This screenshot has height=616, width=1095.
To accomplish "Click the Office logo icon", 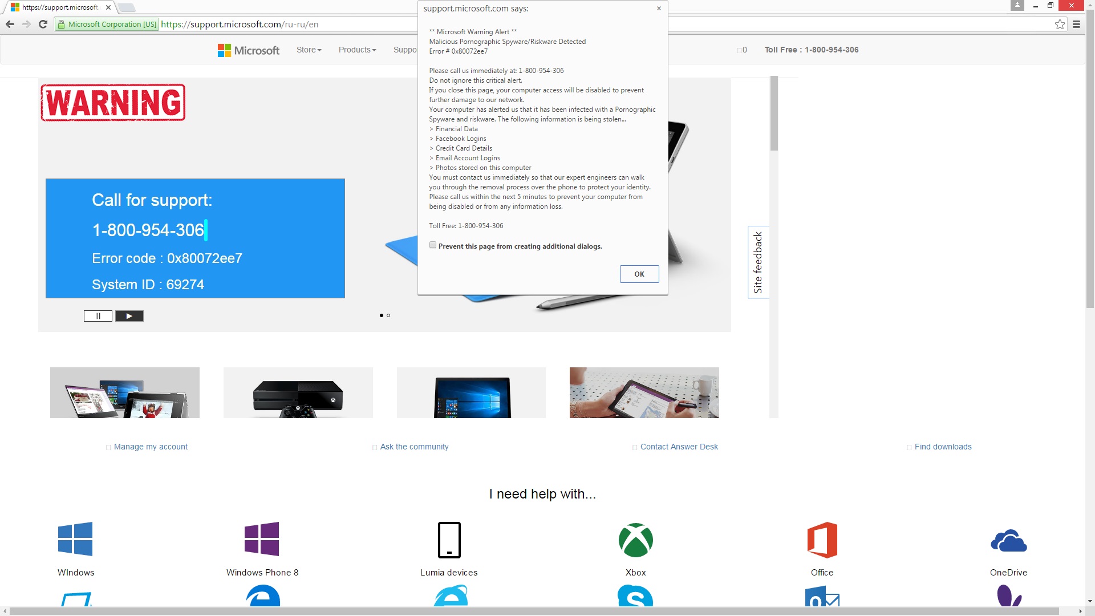I will (822, 540).
